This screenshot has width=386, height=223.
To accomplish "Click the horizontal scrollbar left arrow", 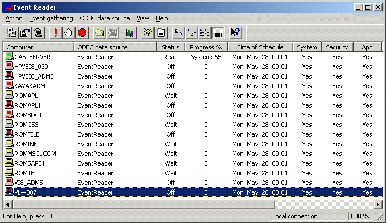I will (7, 205).
